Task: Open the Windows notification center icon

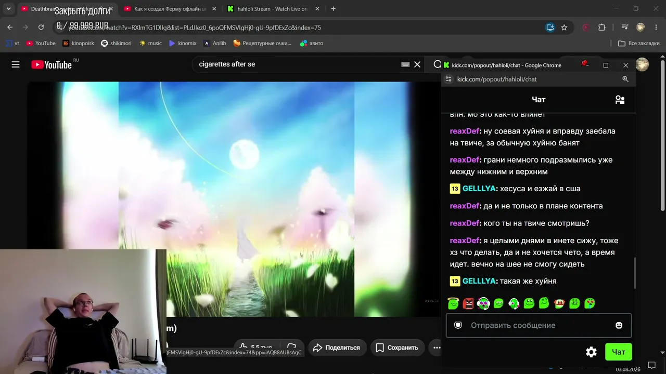Action: tap(651, 366)
